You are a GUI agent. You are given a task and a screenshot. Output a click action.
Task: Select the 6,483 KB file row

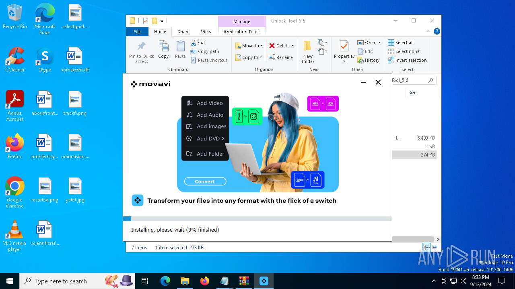[414, 138]
